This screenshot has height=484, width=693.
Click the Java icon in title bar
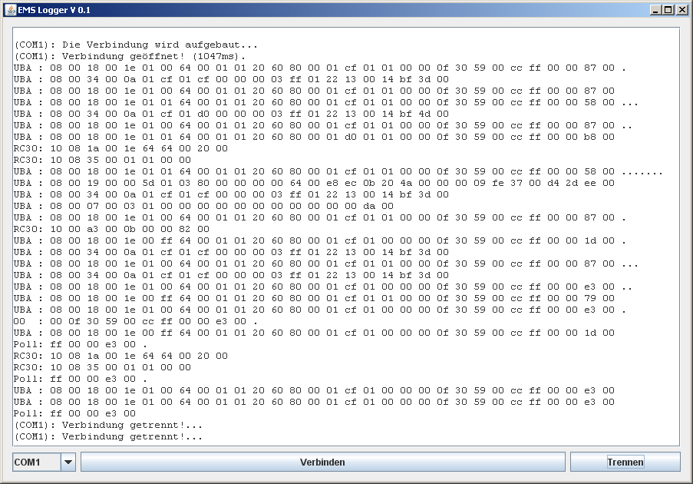(11, 10)
